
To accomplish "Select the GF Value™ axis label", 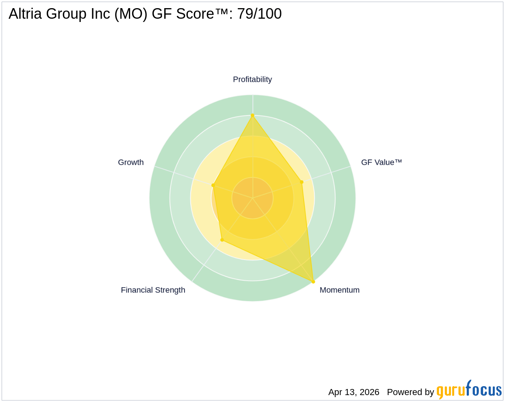I will point(381,162).
